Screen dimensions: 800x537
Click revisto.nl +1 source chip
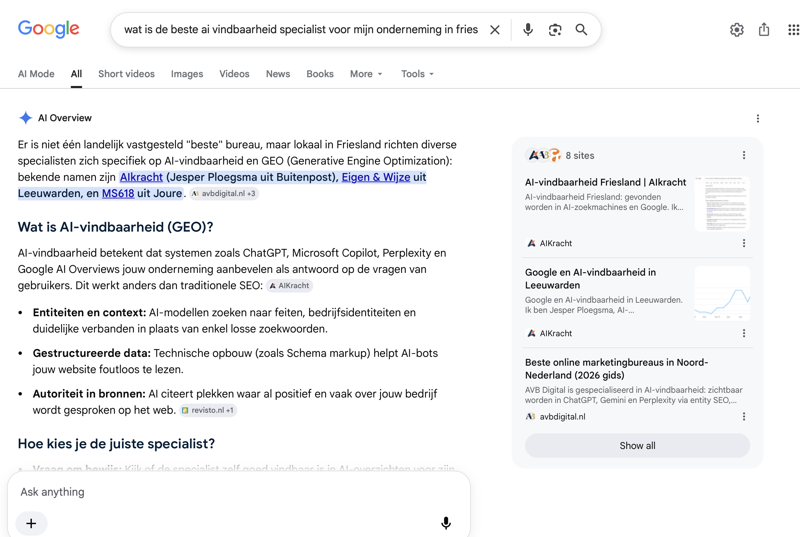[208, 410]
